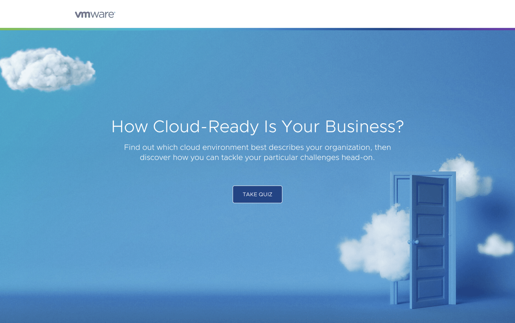This screenshot has width=515, height=323.
Task: Click the 'Find out which cloud environment' subtitle
Action: pos(257,152)
